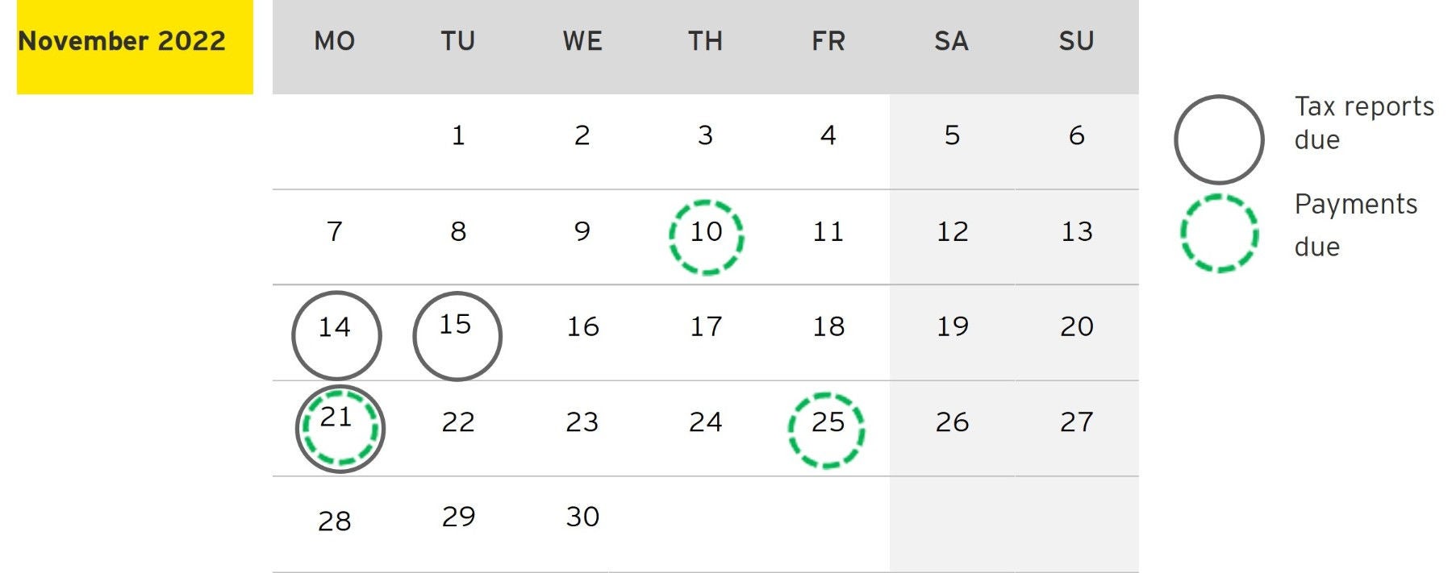This screenshot has height=573, width=1452.
Task: Select November 21 with double circle
Action: (x=340, y=428)
